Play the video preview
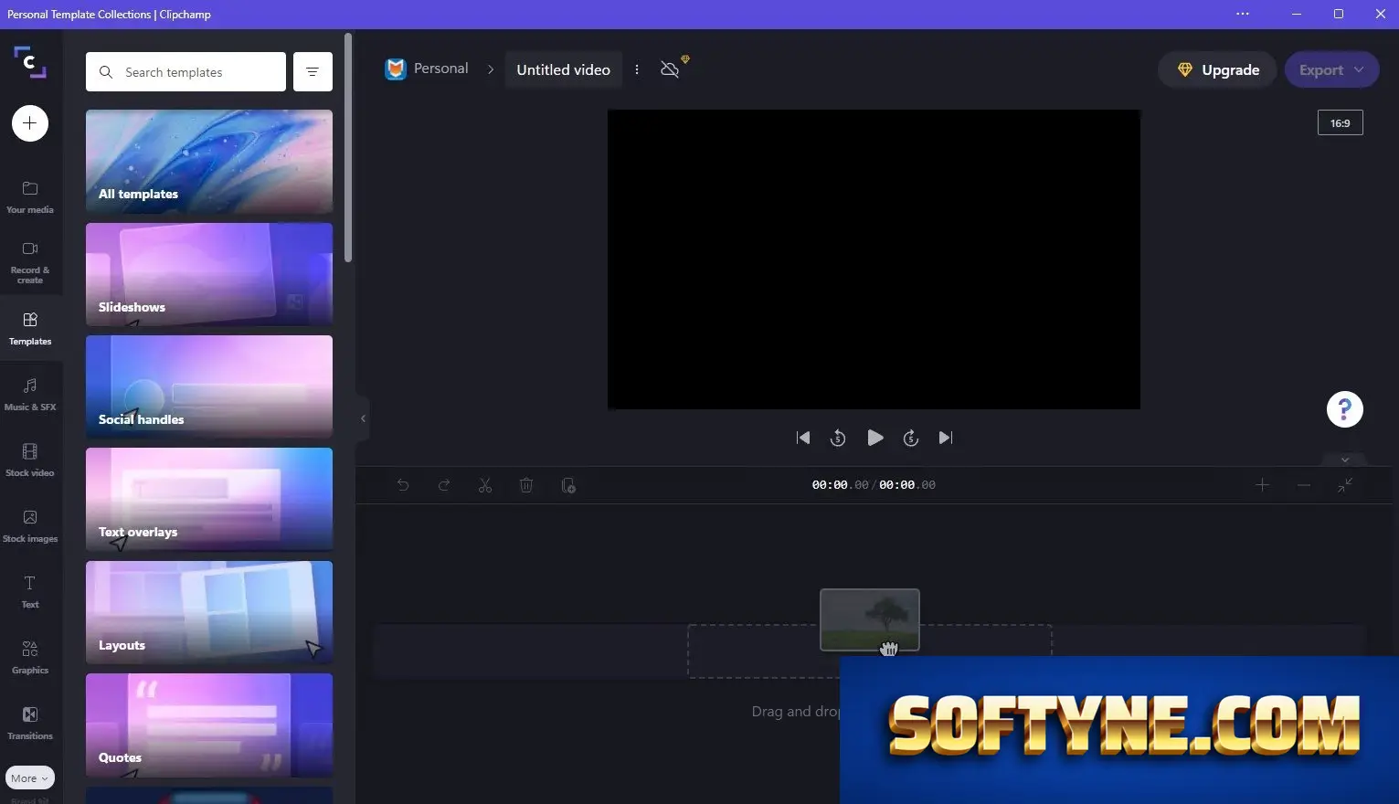The image size is (1399, 804). 874,438
